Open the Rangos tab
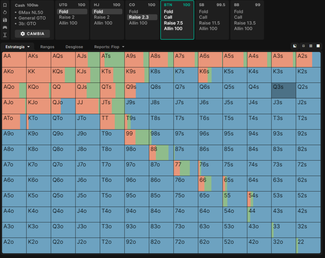Viewport: 325px width, 258px height. (x=47, y=47)
